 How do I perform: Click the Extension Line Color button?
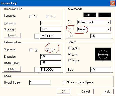coord(12,69)
